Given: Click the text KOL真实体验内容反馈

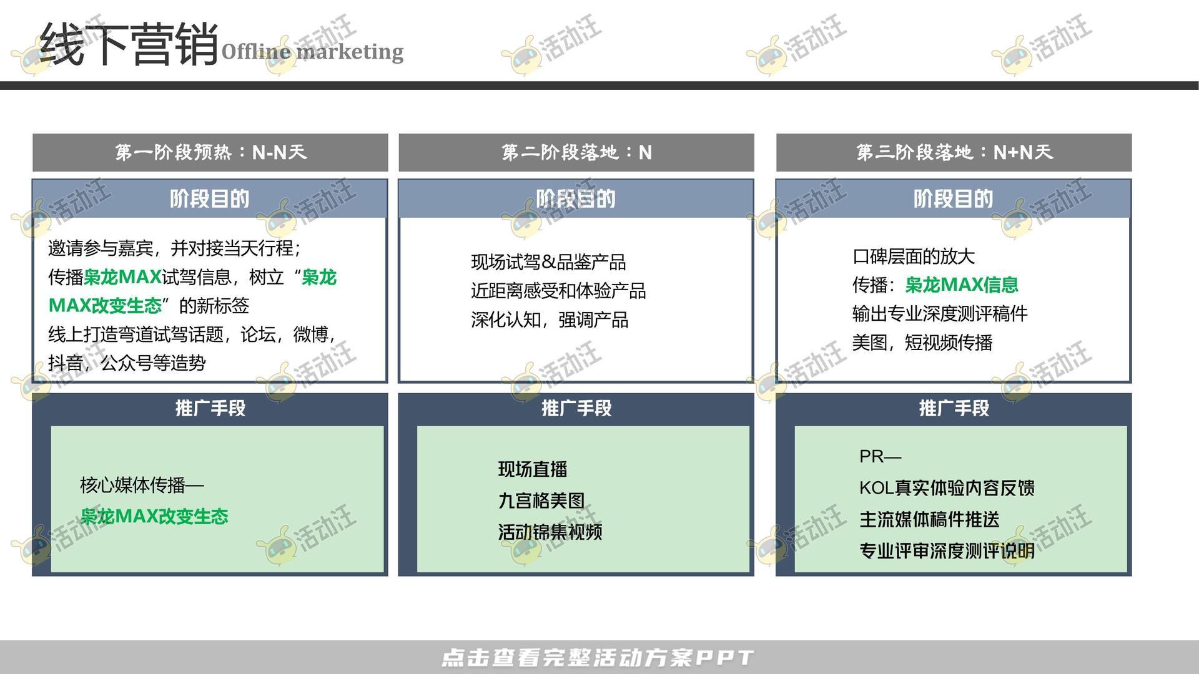Looking at the screenshot, I should 947,488.
